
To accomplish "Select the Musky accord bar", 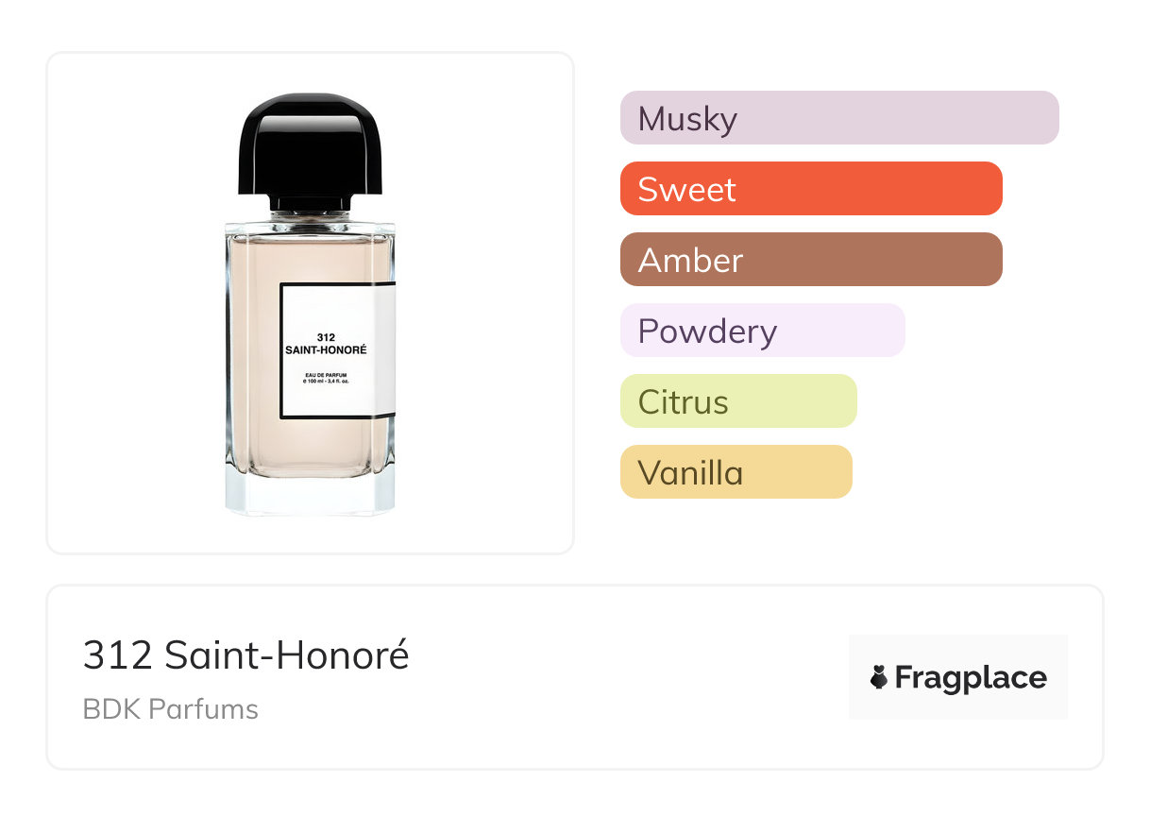I will click(x=838, y=118).
